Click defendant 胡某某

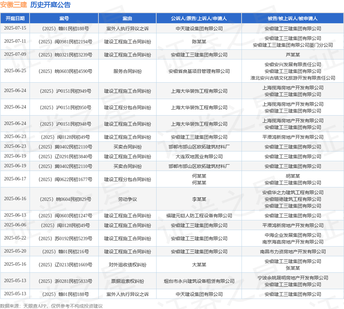pyautogui.click(x=293, y=176)
